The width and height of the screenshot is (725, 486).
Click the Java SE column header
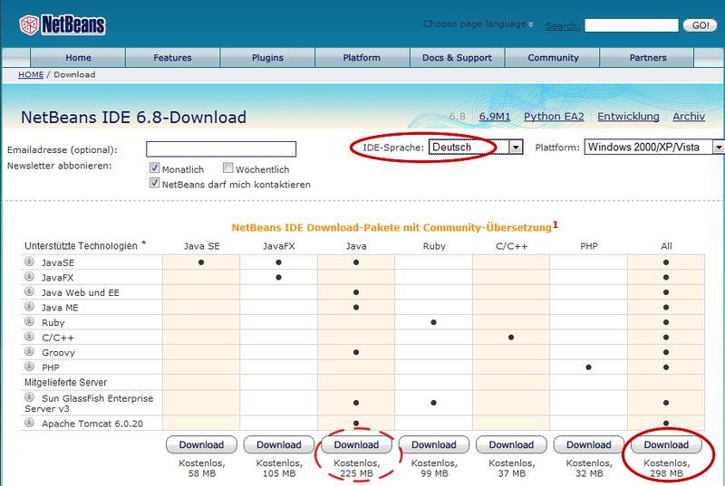(x=201, y=246)
